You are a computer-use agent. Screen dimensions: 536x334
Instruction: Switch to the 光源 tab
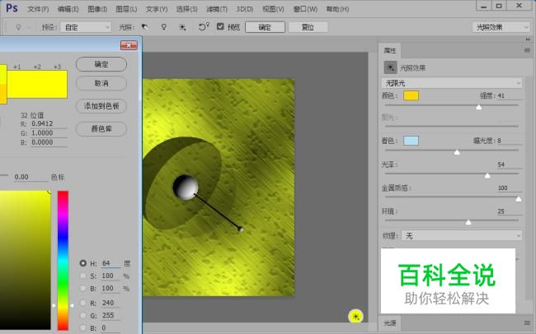point(390,322)
